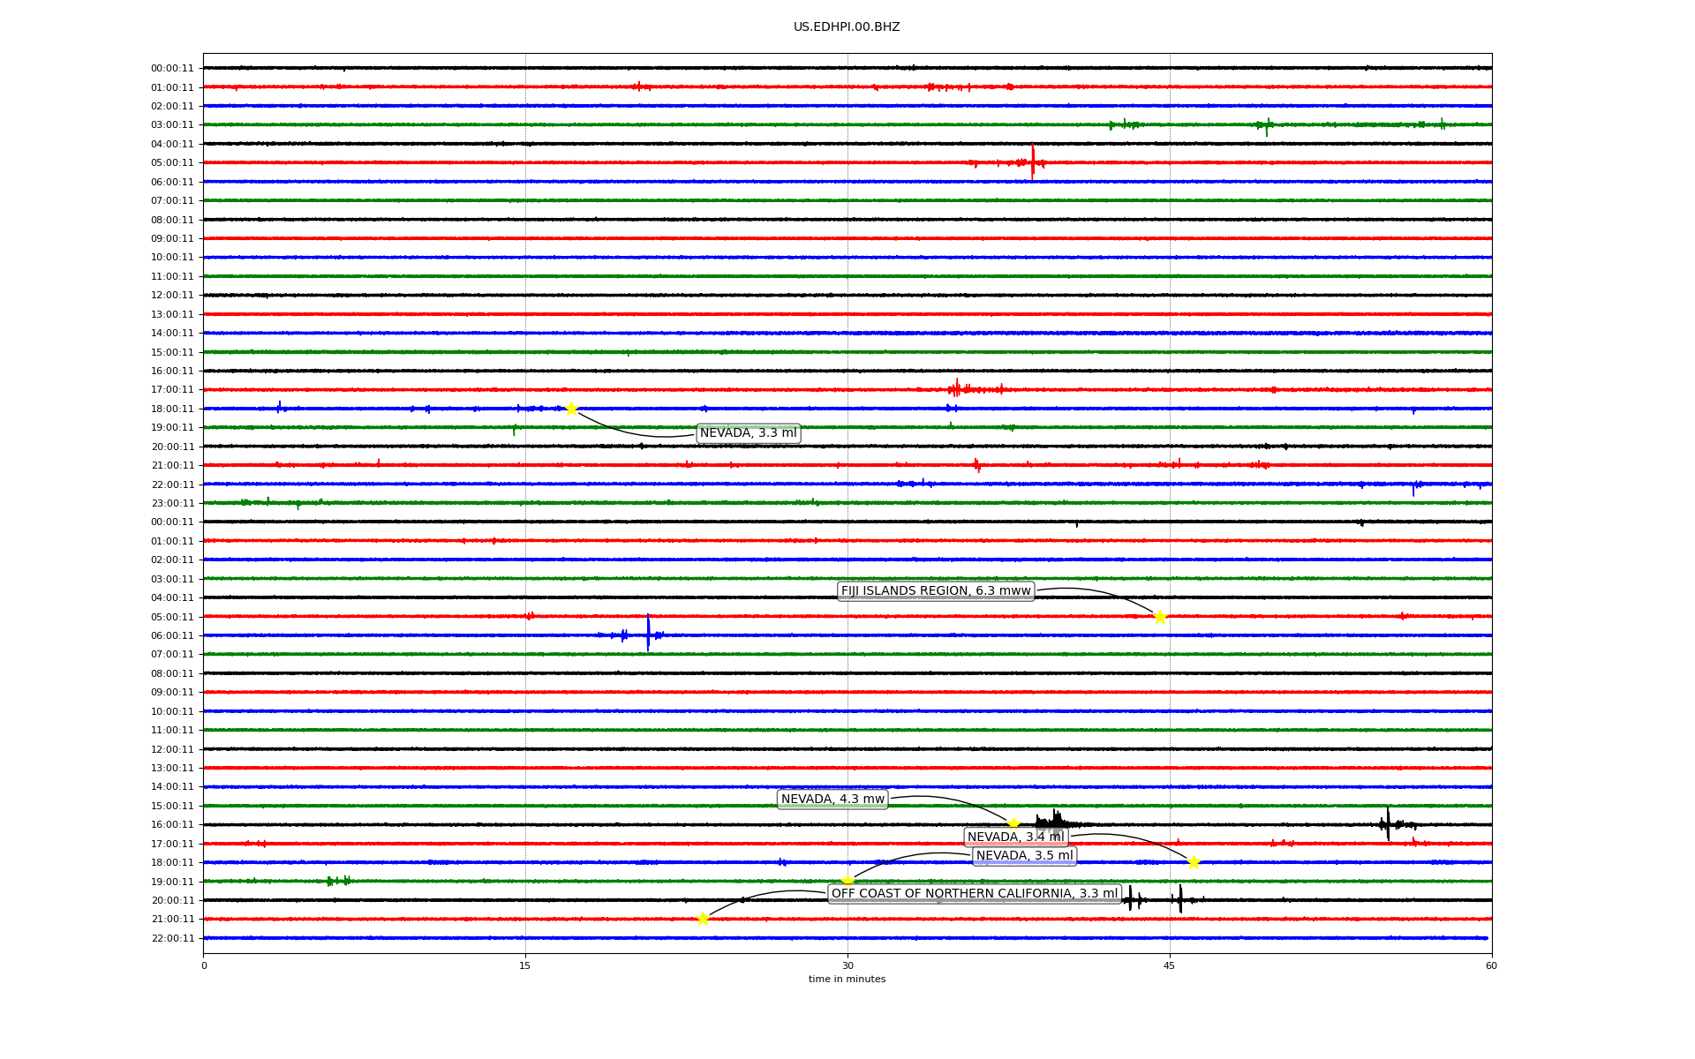Select the NEVADA, 4.3 mw annotation box

coord(832,800)
